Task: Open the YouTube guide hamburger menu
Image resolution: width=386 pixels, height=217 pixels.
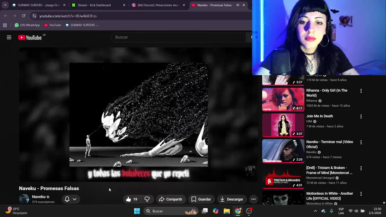Action: 9,37
